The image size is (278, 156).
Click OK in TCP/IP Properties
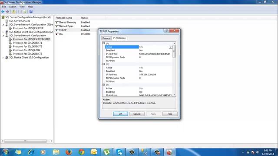pyautogui.click(x=120, y=114)
